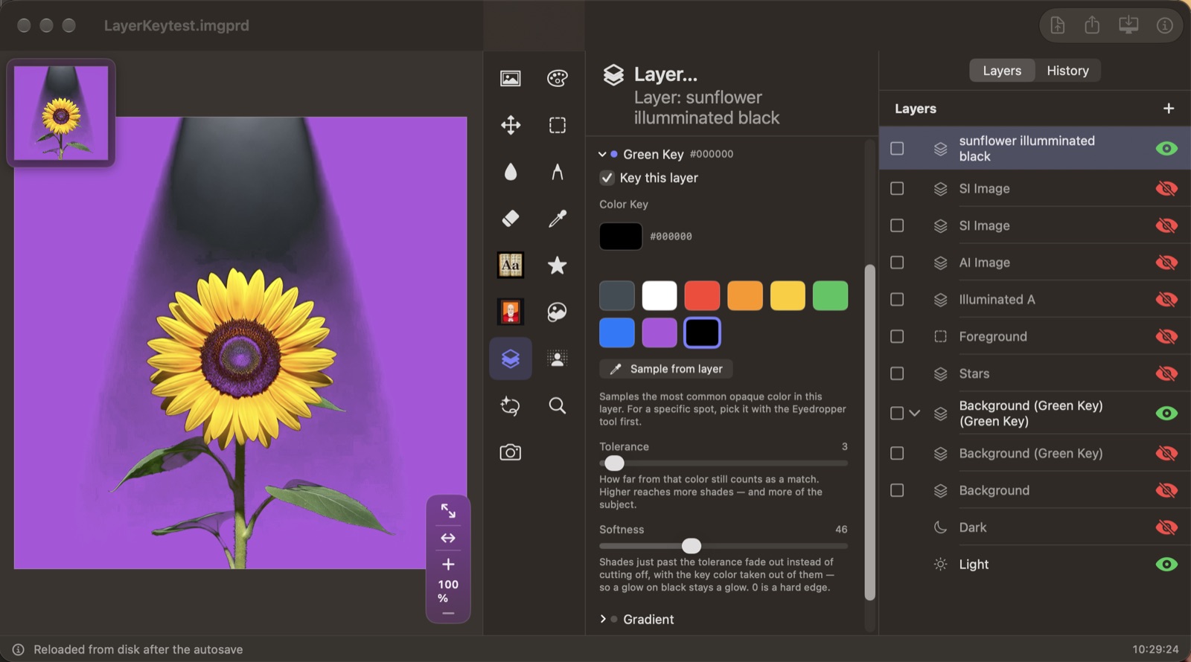This screenshot has height=662, width=1191.
Task: Select the Aa text tool
Action: click(511, 265)
